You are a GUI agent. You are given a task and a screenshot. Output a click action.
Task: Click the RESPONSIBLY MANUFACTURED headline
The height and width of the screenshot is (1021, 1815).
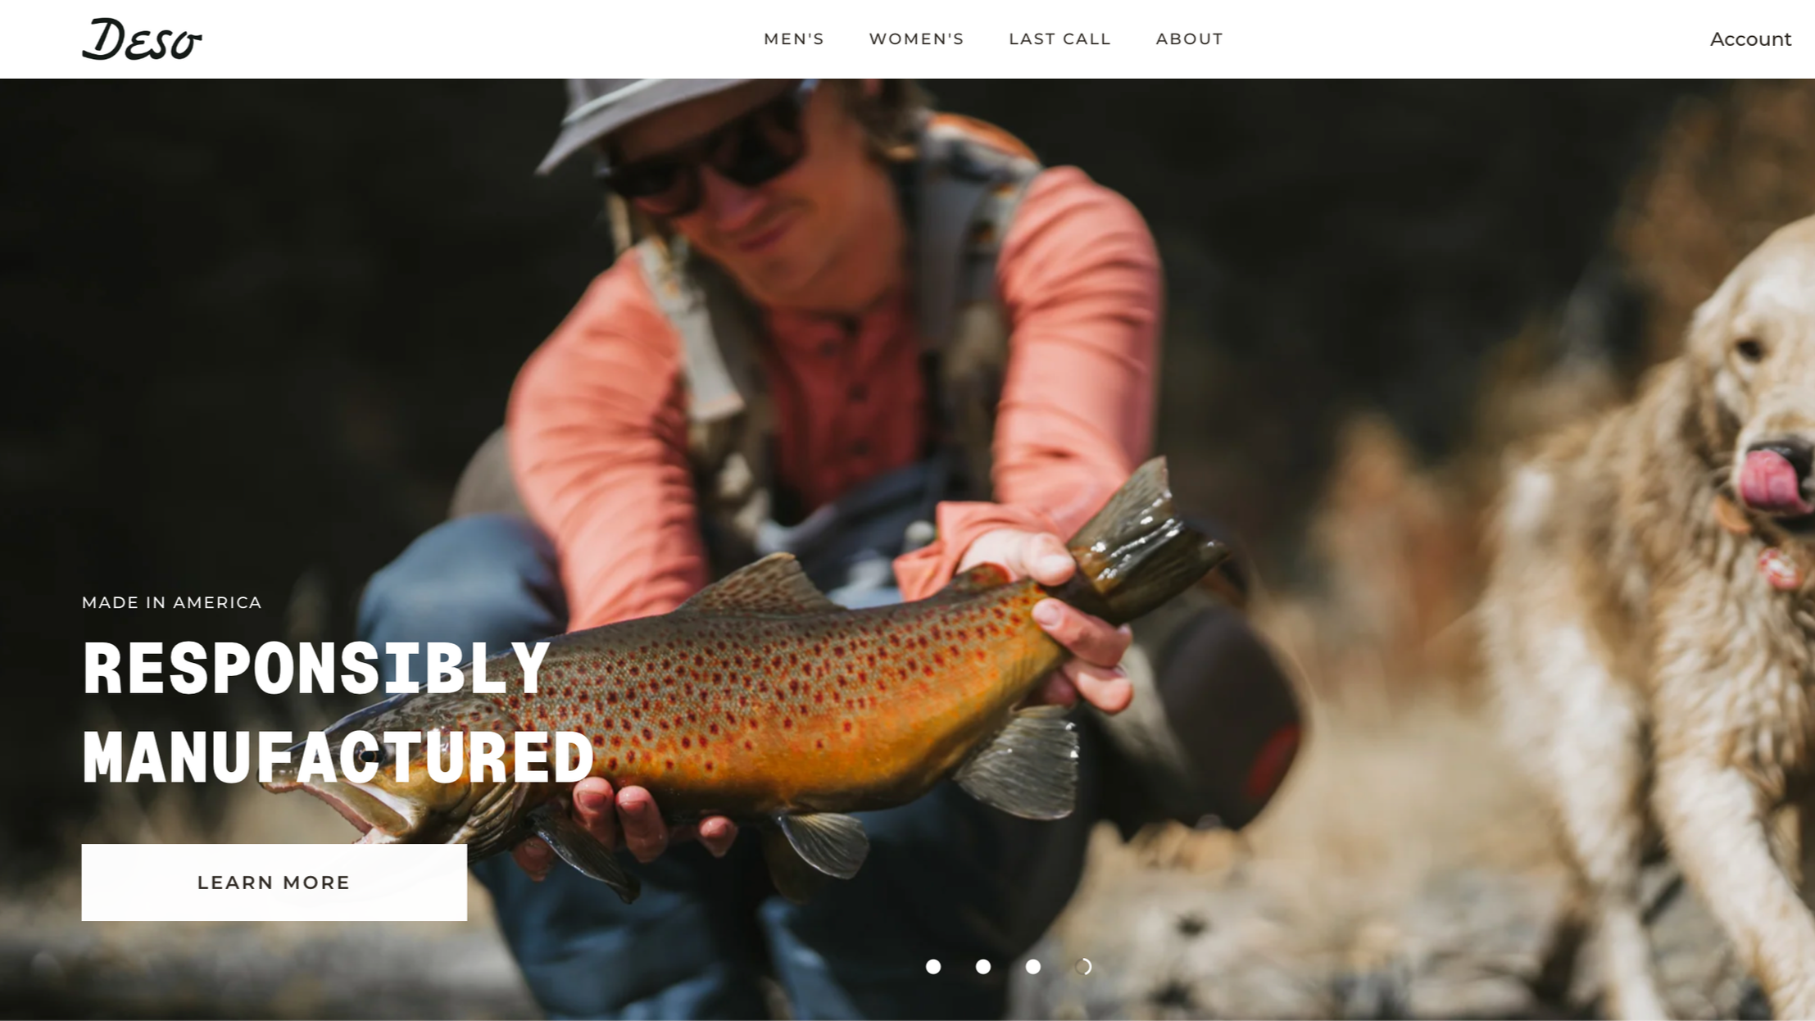coord(338,712)
